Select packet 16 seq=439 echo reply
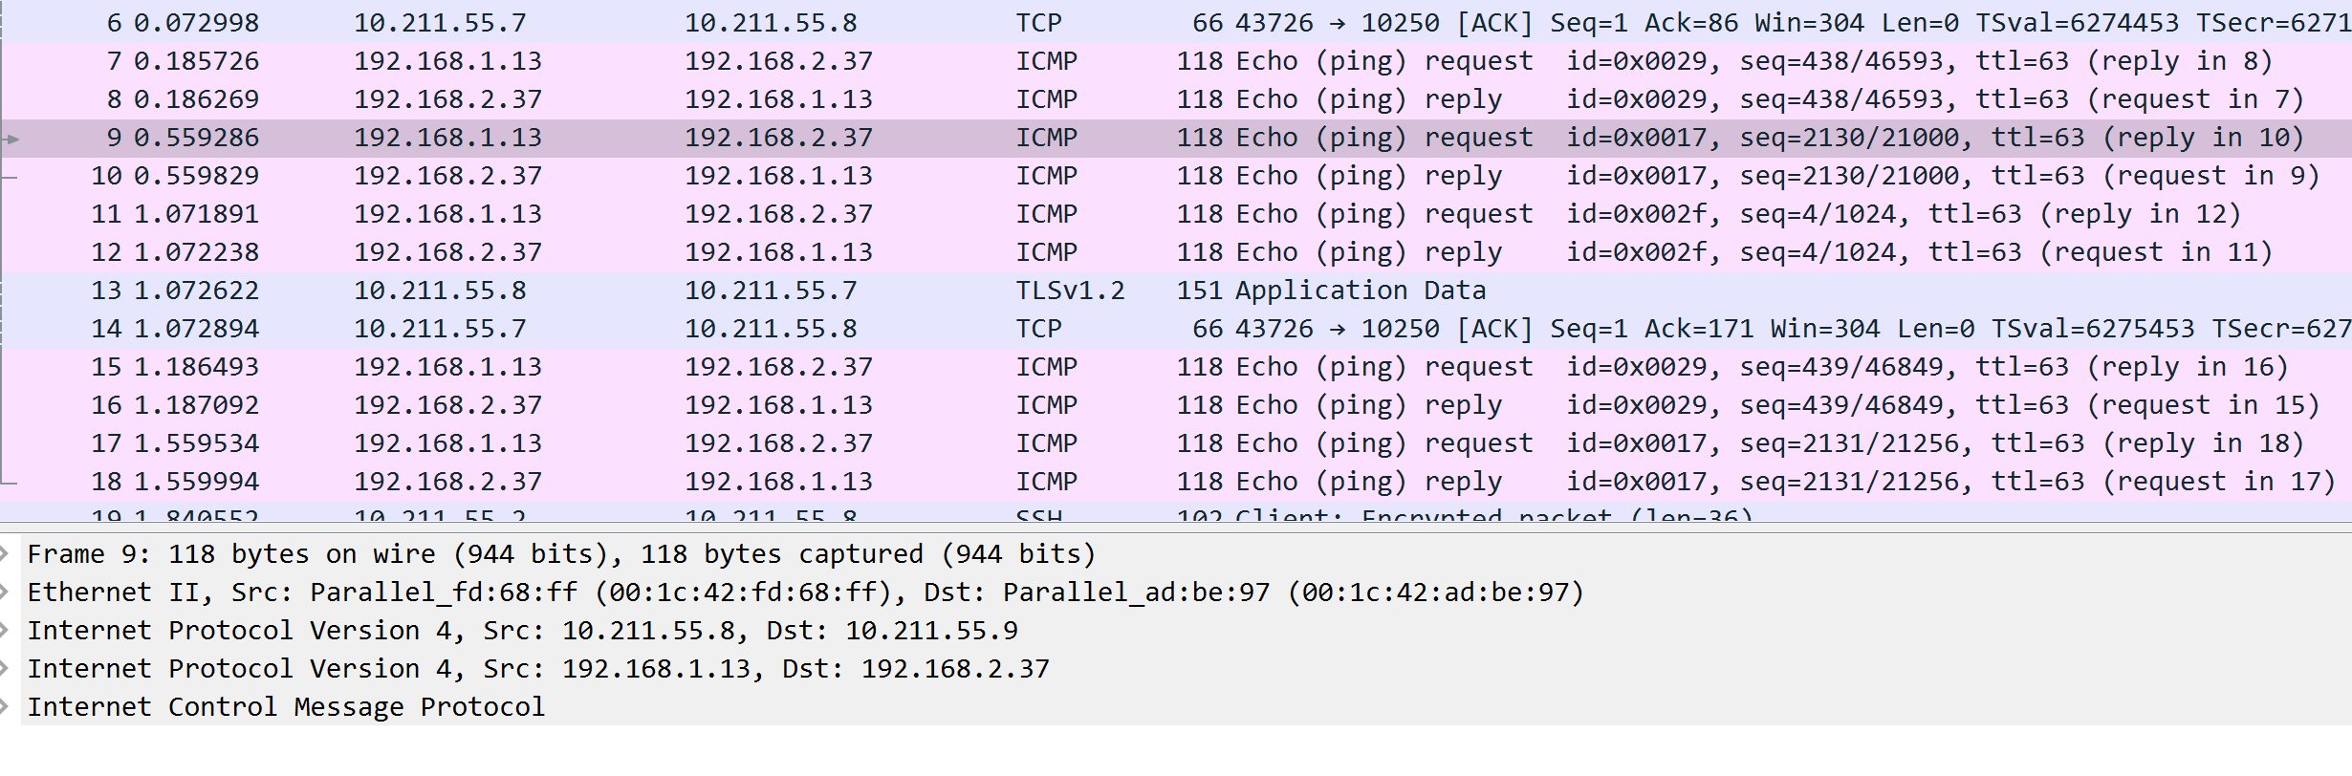 tap(1176, 405)
